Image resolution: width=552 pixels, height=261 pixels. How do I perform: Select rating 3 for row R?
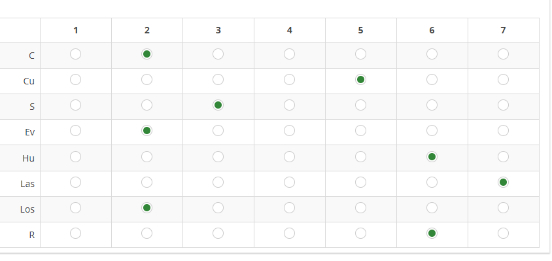[x=218, y=233]
